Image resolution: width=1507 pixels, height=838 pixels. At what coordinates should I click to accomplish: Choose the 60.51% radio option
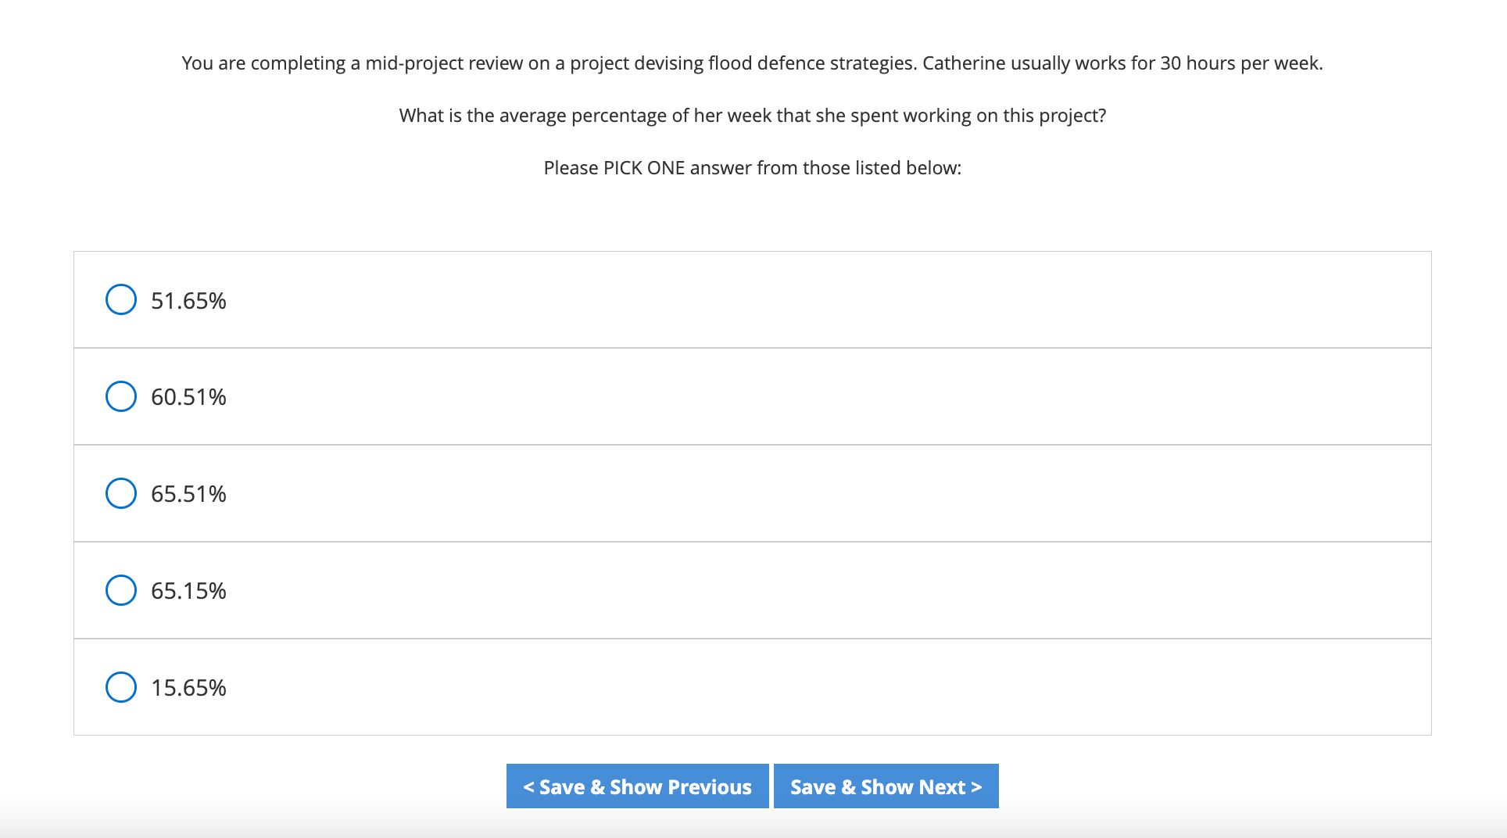click(121, 396)
